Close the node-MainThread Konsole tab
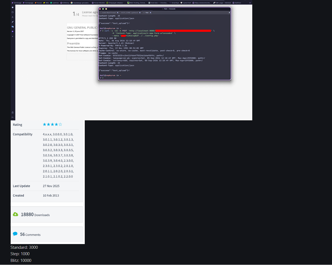This screenshot has width=332, height=265. click(x=117, y=13)
